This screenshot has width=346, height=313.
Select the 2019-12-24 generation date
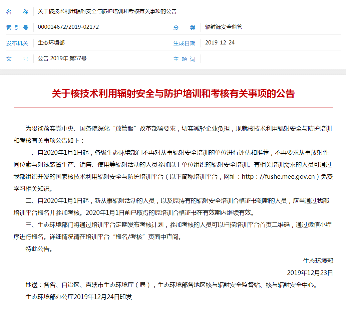(x=220, y=43)
